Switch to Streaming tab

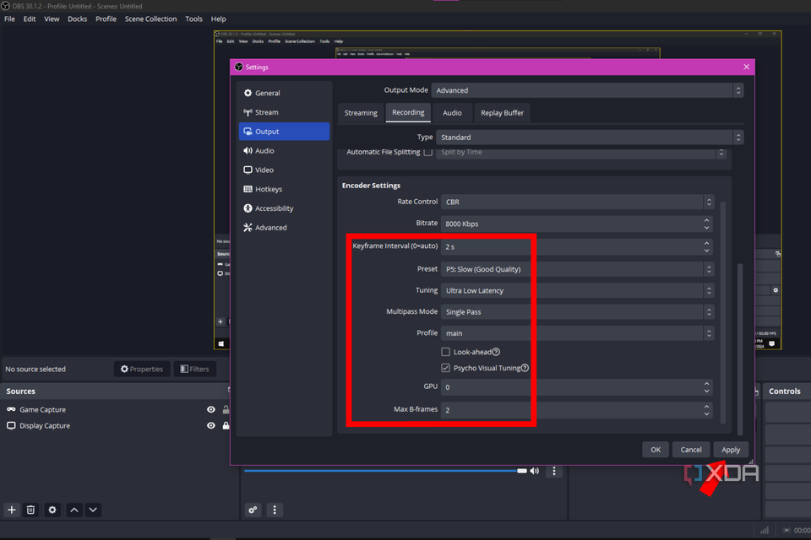[361, 113]
